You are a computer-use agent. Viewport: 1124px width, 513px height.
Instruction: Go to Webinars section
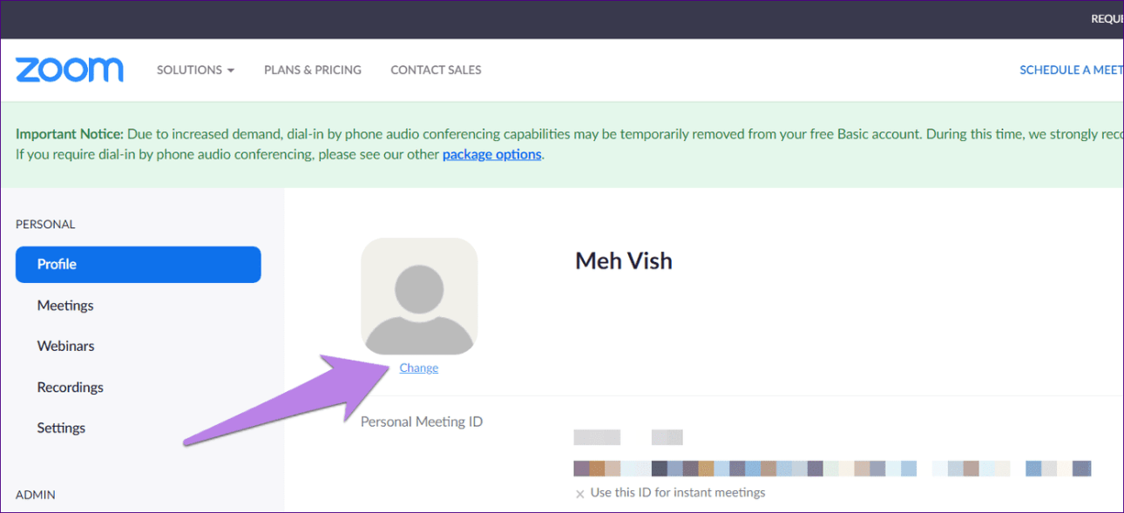65,346
